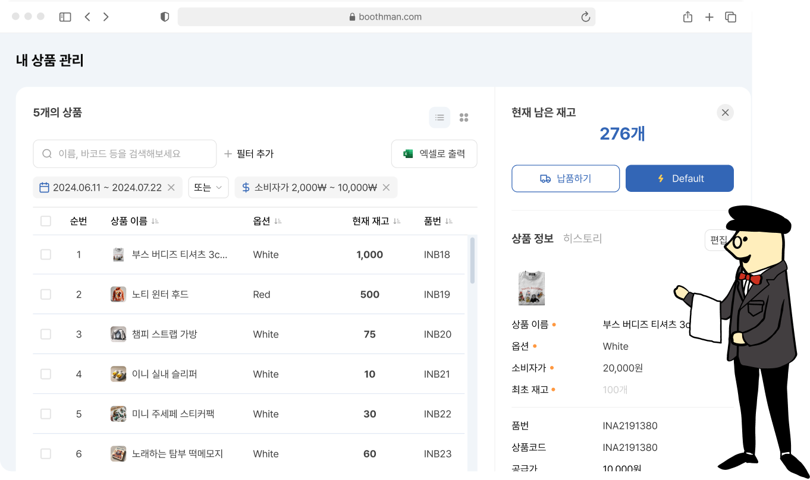Open the 또는 condition dropdown

pyautogui.click(x=208, y=188)
